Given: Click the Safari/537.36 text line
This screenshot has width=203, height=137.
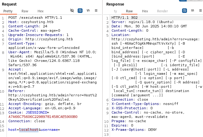Looking at the screenshot, I should [22, 65].
